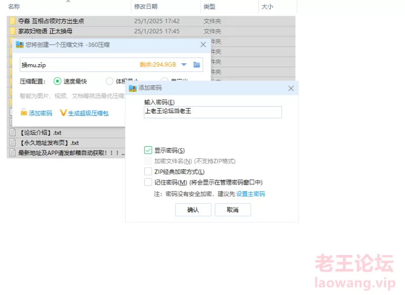Sort by 类型 column header
Image resolution: width=405 pixels, height=295 pixels.
tap(209, 7)
